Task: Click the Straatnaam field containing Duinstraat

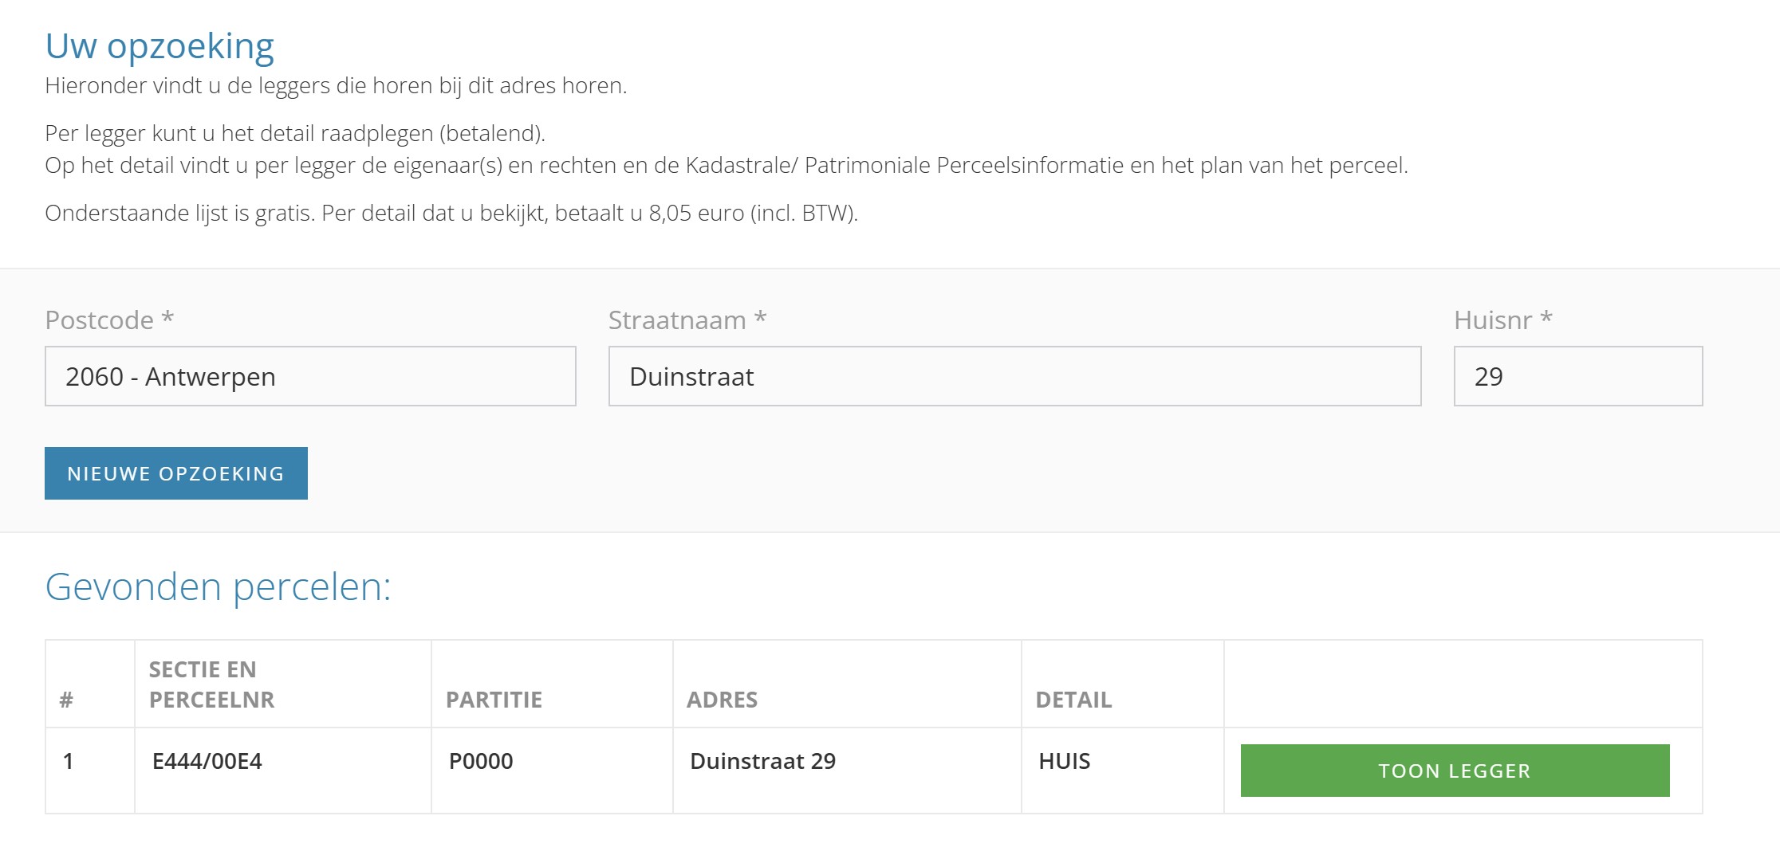Action: pyautogui.click(x=1014, y=376)
